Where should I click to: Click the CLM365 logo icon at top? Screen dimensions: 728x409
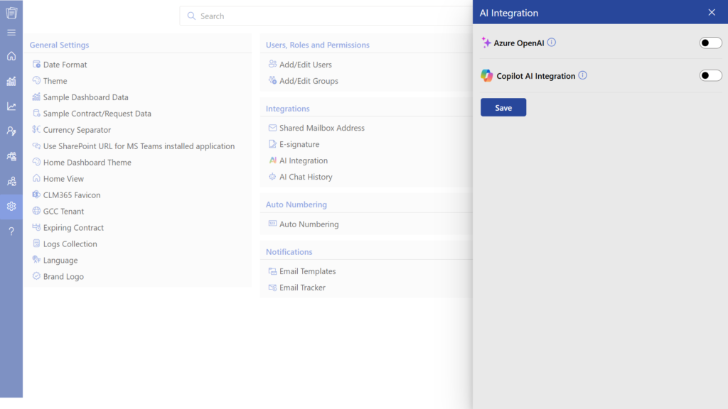11,12
